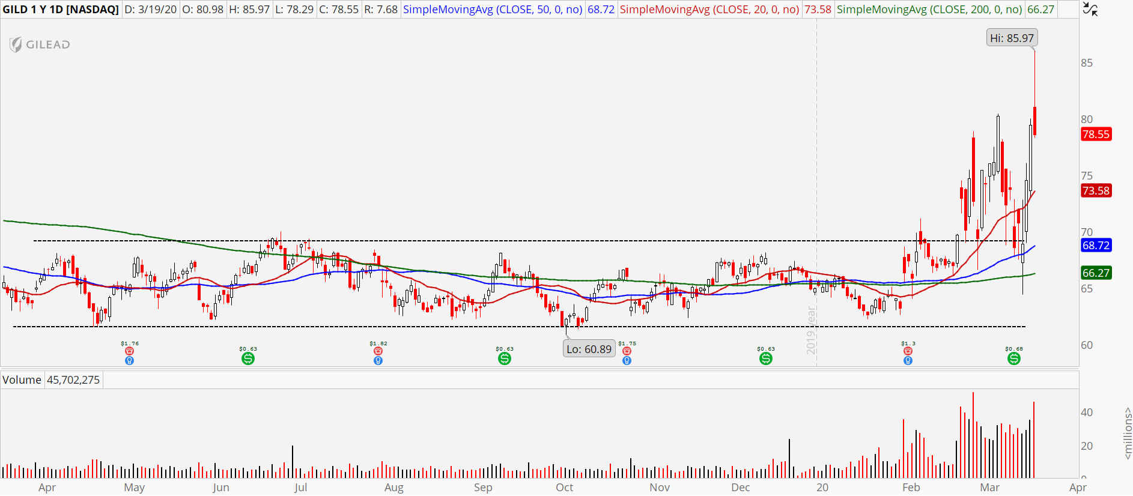Screen dimensions: 1133x496
Task: Click the 20 year label on the time axis
Action: click(x=822, y=487)
